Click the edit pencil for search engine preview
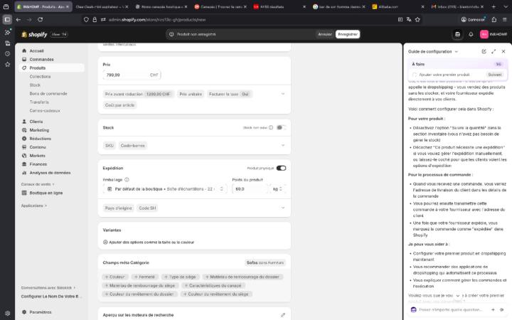 [x=283, y=315]
